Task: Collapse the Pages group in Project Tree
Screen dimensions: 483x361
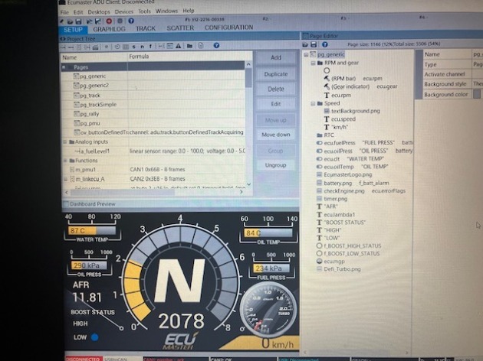Action: coord(64,67)
